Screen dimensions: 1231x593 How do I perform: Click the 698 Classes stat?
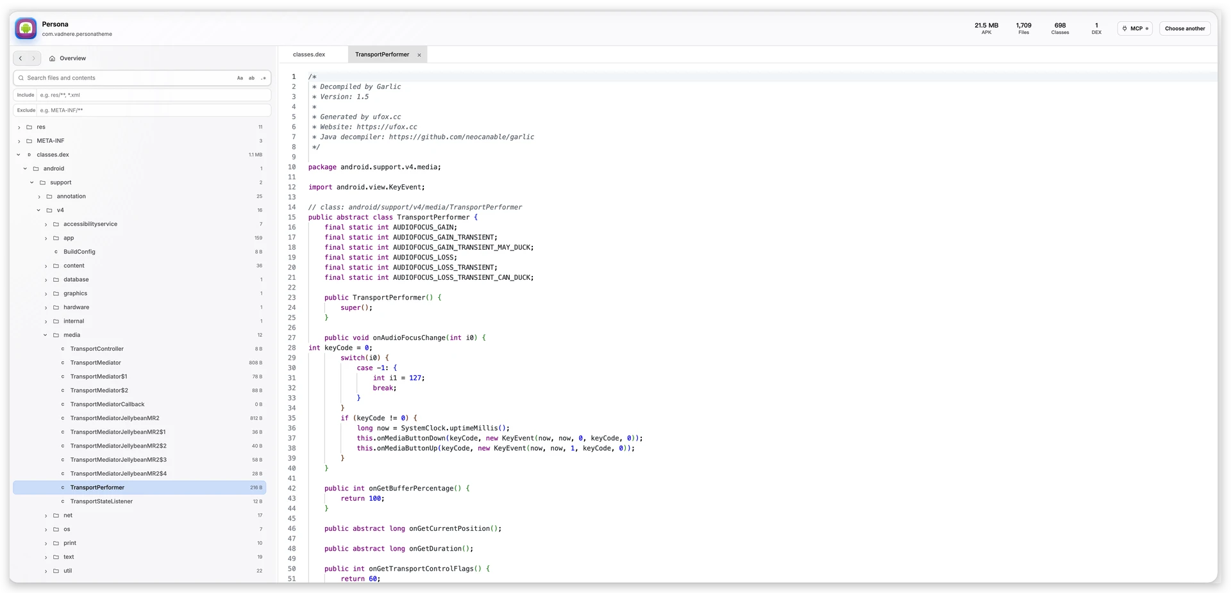(x=1060, y=28)
